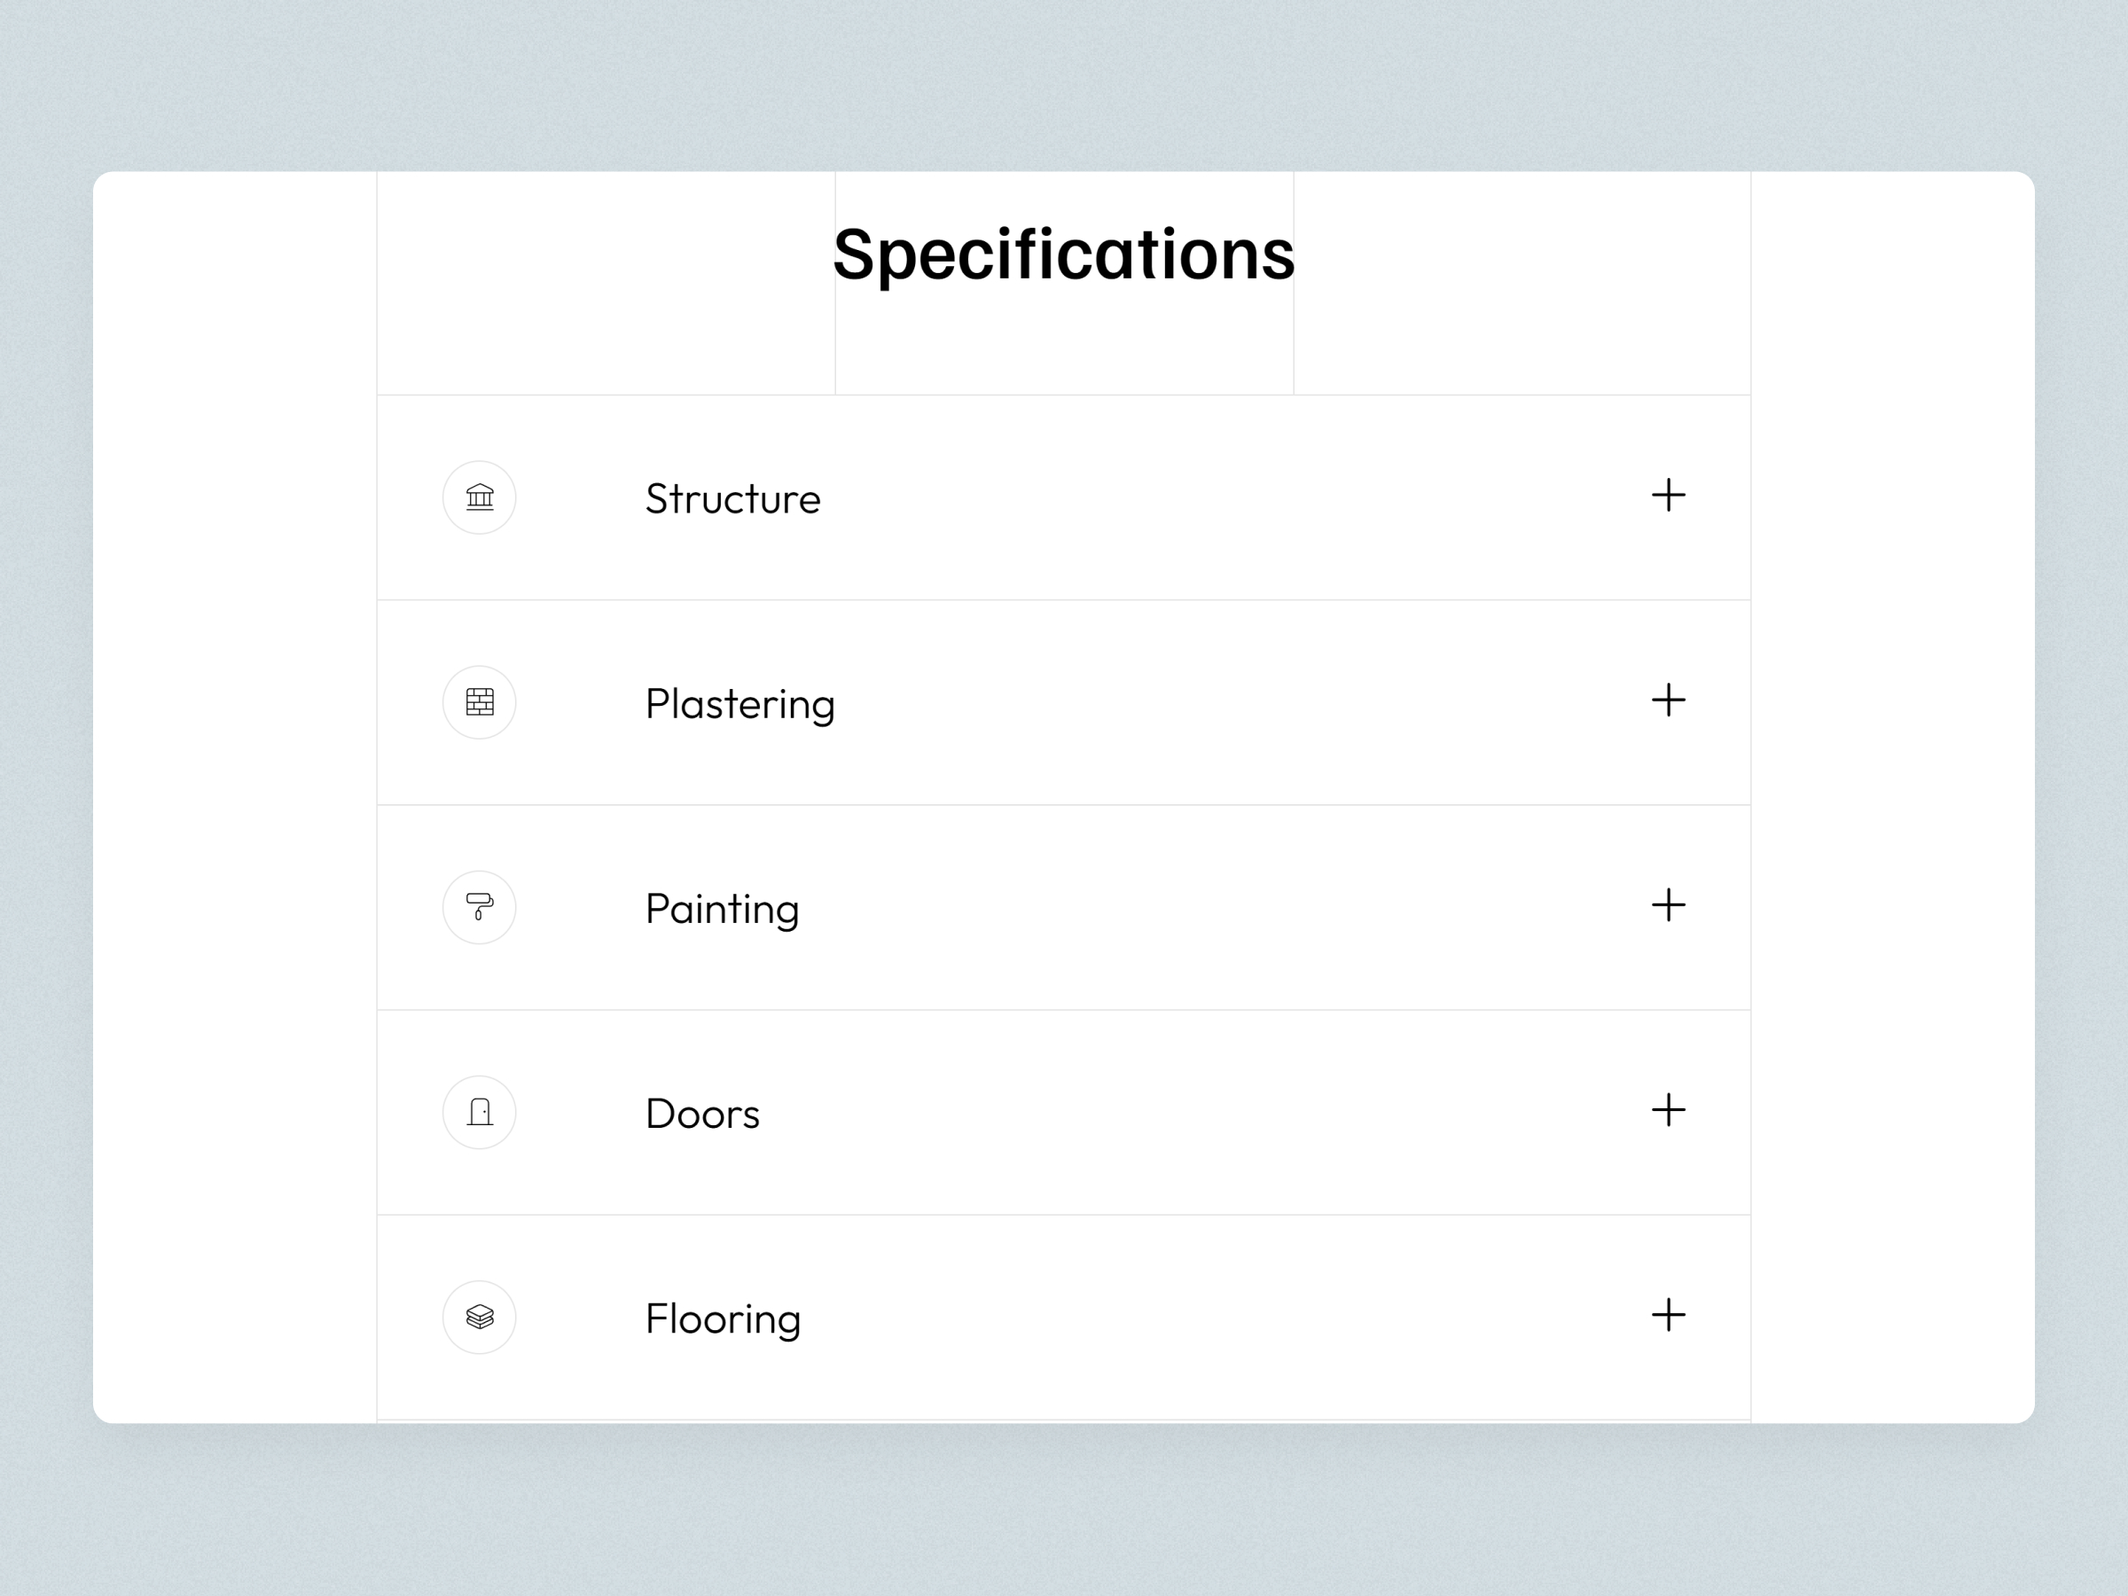Screen dimensions: 2128x1596
Task: Expand Plastering section with plus sign
Action: tap(1668, 700)
